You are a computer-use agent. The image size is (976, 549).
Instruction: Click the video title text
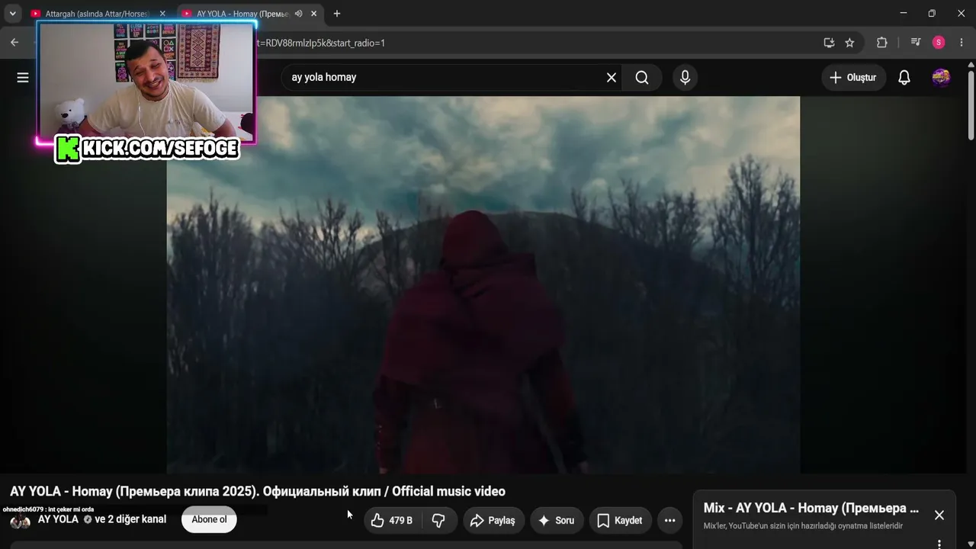tap(258, 491)
